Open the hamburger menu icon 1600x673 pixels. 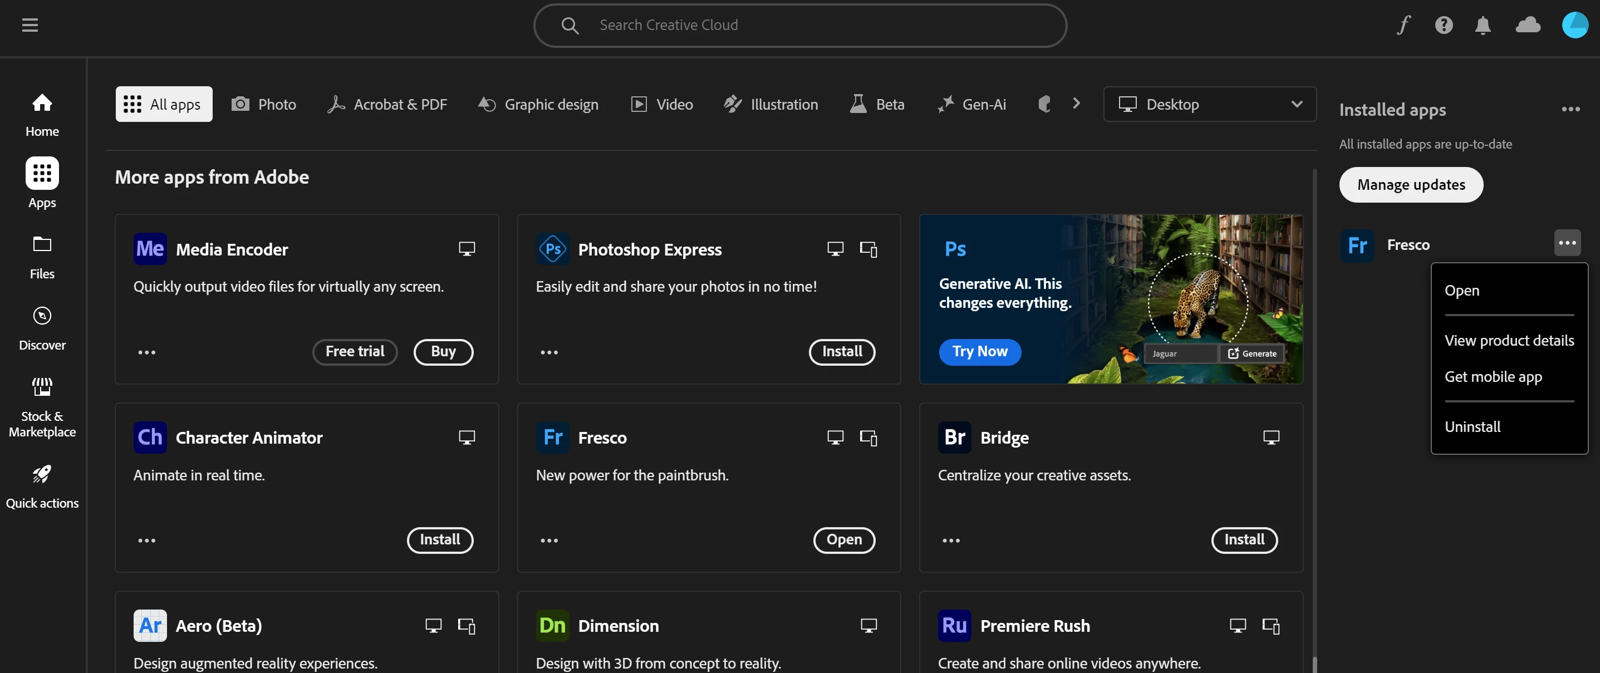coord(30,25)
